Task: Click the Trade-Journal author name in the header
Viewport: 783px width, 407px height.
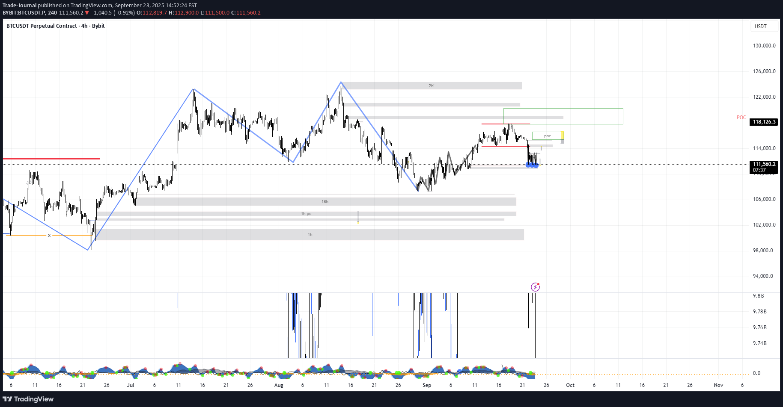Action: point(20,6)
